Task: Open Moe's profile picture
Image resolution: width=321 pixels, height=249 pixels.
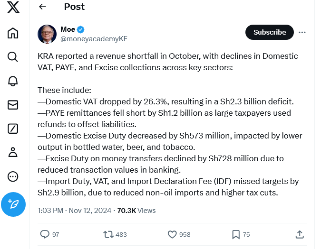Action: tap(47, 34)
